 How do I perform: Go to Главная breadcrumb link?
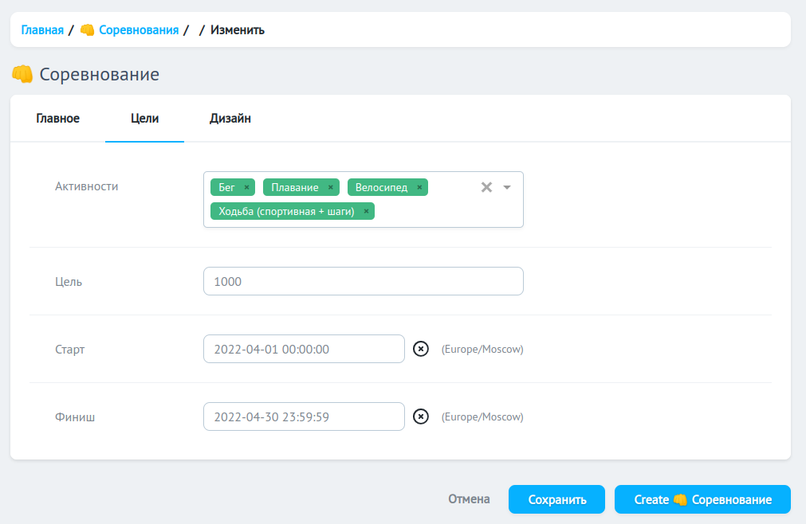[42, 30]
